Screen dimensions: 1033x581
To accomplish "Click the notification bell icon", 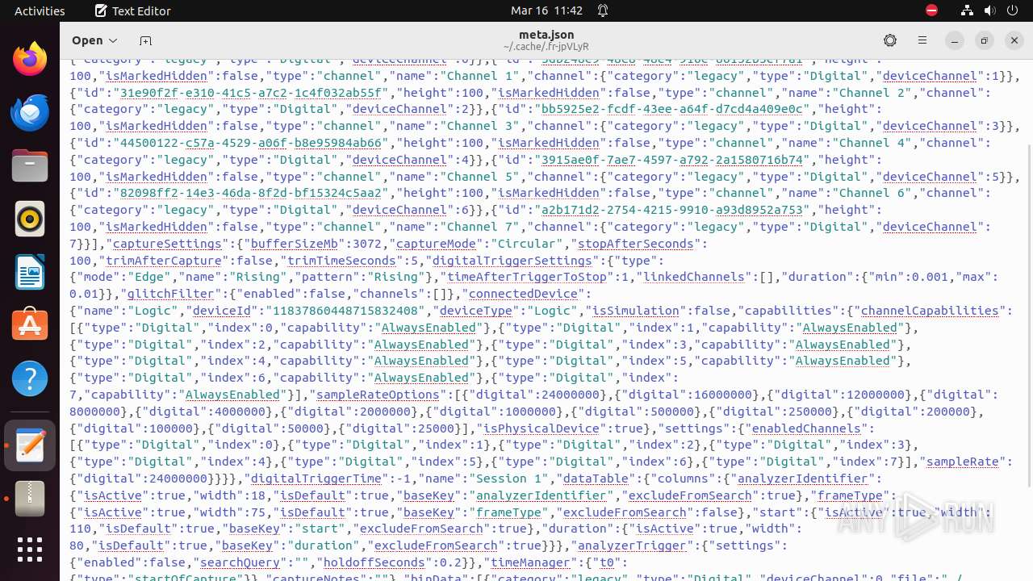I will tap(603, 11).
